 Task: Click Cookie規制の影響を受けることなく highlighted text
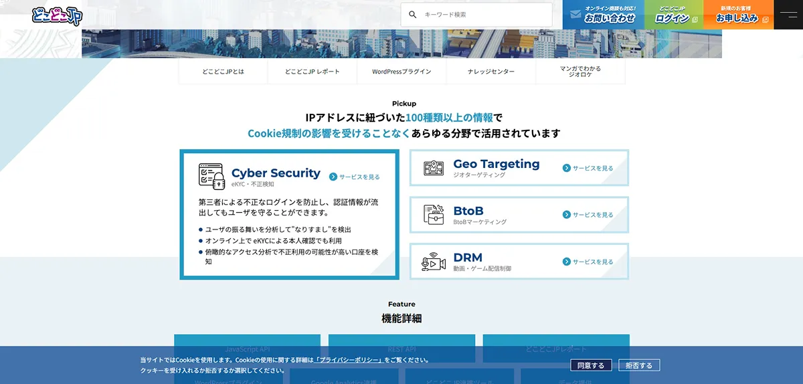click(x=329, y=133)
